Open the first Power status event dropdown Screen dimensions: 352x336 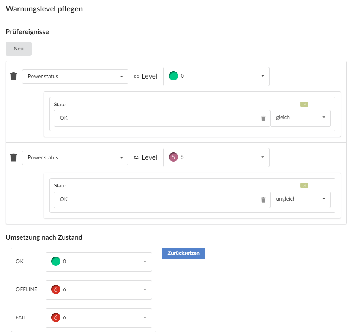click(x=75, y=76)
